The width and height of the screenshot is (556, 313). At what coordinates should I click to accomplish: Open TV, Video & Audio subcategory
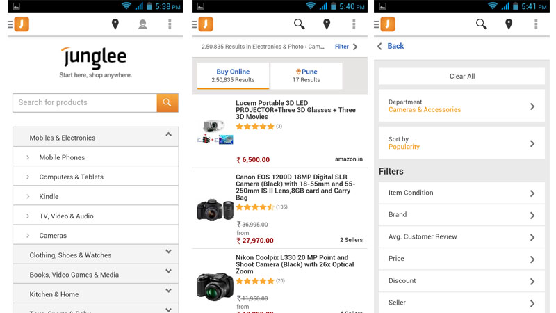95,216
